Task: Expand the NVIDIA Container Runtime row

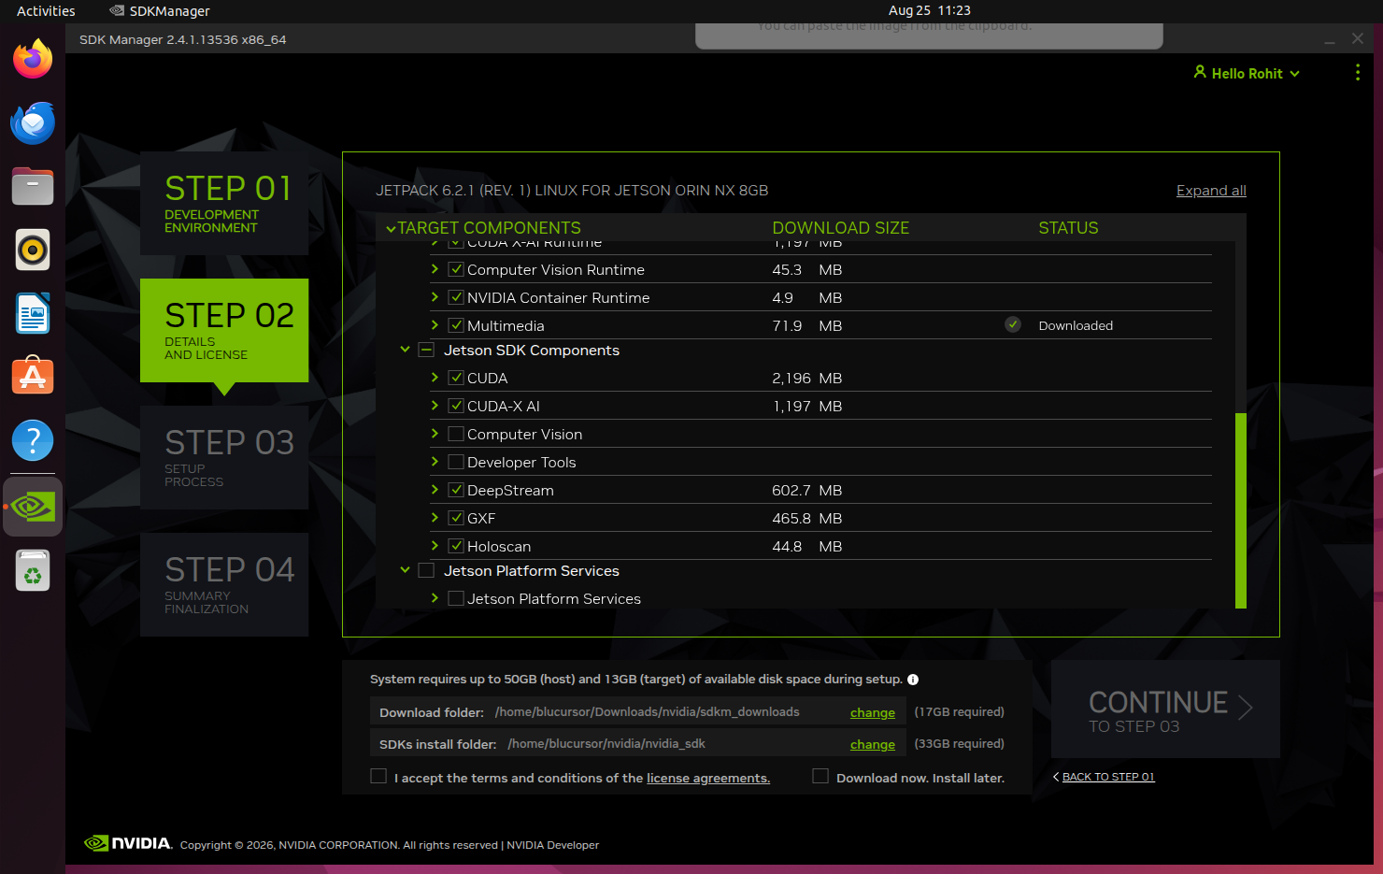Action: click(435, 297)
